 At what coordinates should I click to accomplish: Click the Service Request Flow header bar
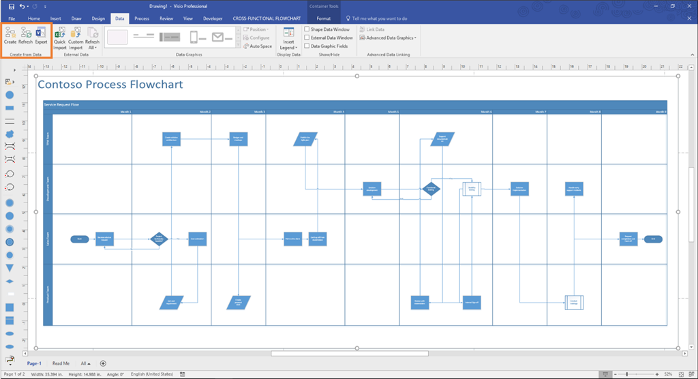(354, 105)
